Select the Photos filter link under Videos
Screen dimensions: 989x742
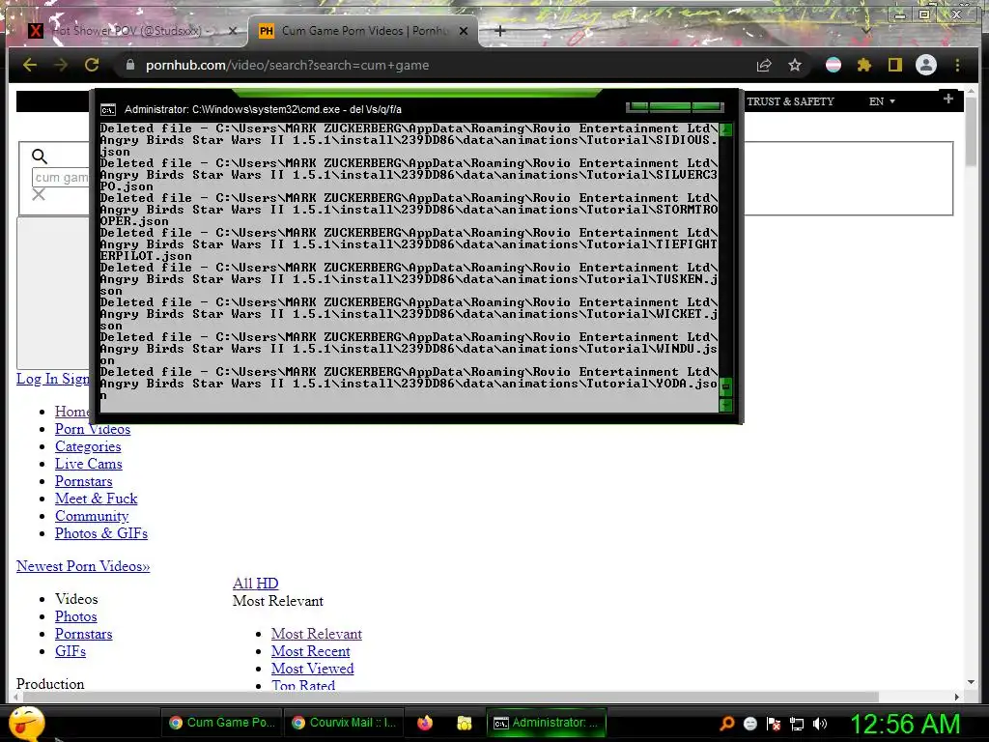pyautogui.click(x=75, y=616)
